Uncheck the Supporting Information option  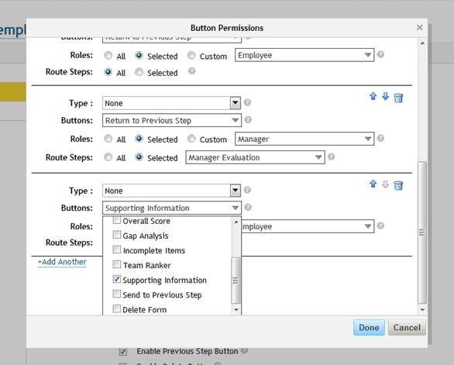117,279
